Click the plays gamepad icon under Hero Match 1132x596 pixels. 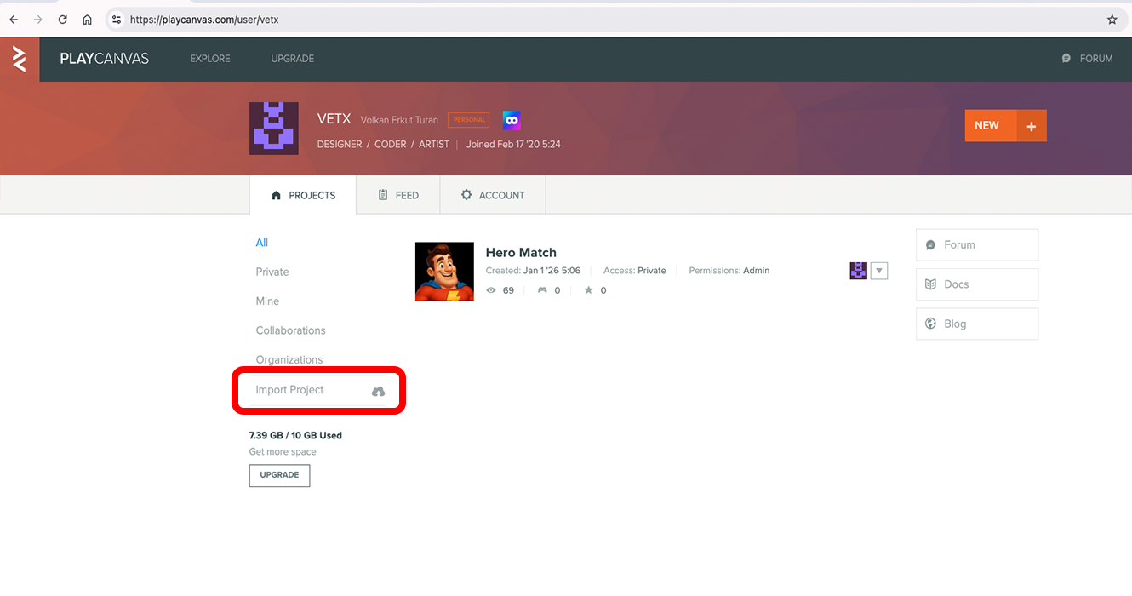pos(542,290)
